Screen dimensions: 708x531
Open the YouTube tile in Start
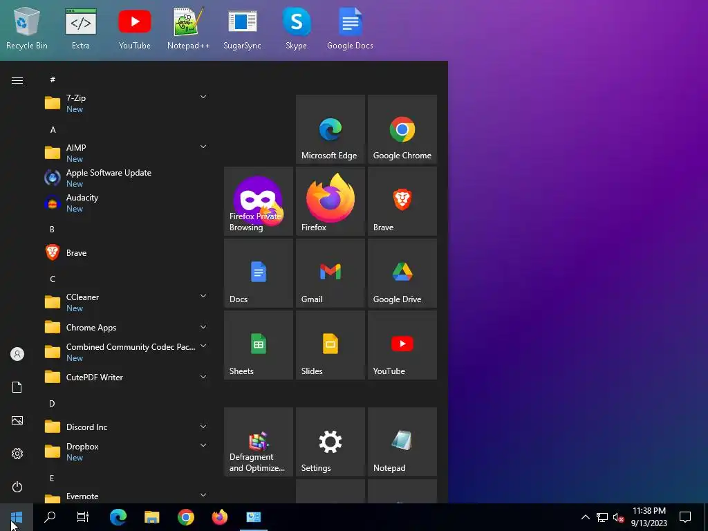point(402,344)
